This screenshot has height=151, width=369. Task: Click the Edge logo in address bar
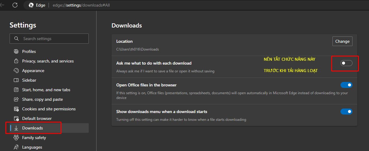pos(31,5)
